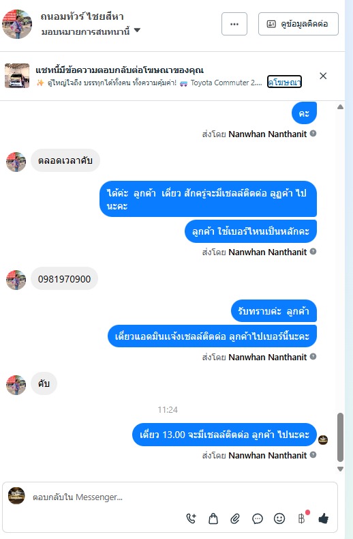
Task: Open the Toyota Commuter ad thumbnail
Action: coord(17,76)
